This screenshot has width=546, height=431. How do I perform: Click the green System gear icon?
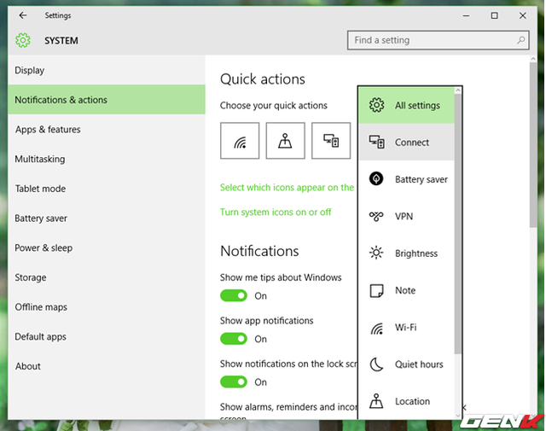(23, 40)
